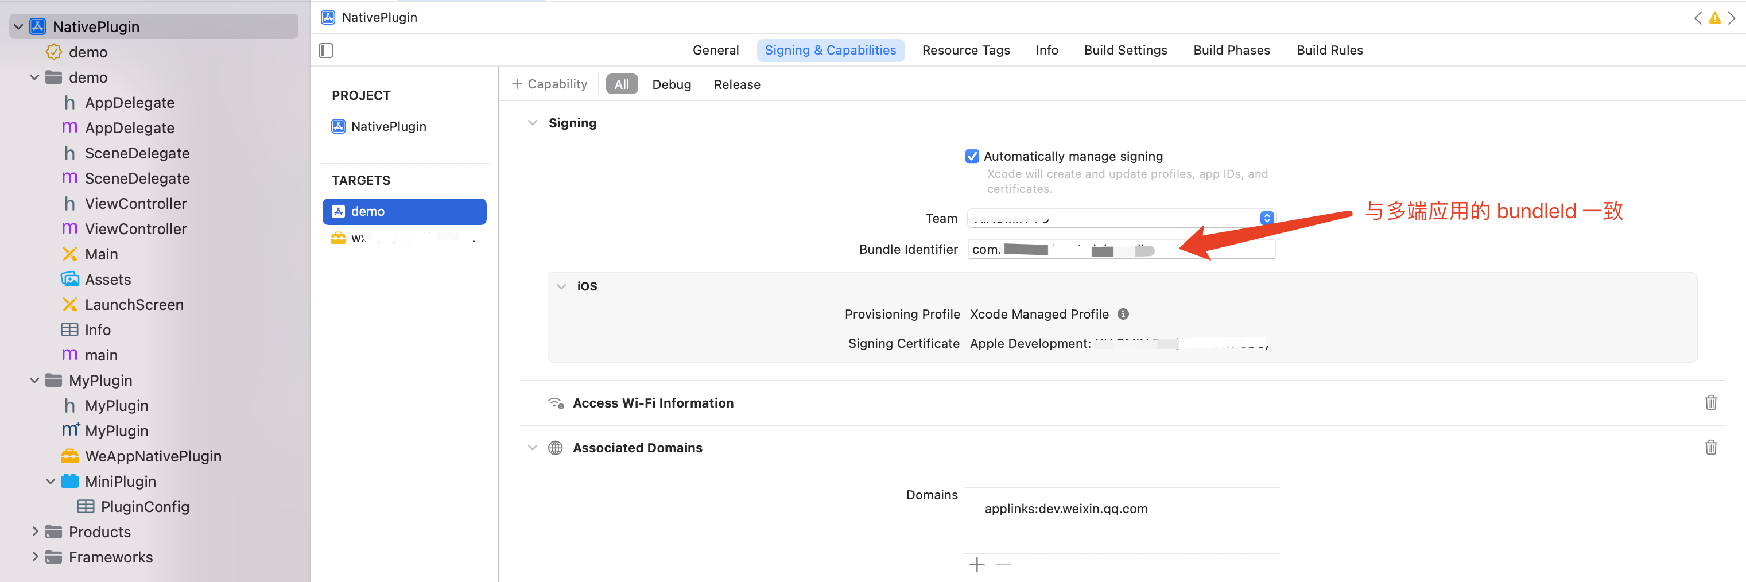Select the demo target in TARGETS list
Viewport: 1746px width, 582px height.
click(404, 211)
